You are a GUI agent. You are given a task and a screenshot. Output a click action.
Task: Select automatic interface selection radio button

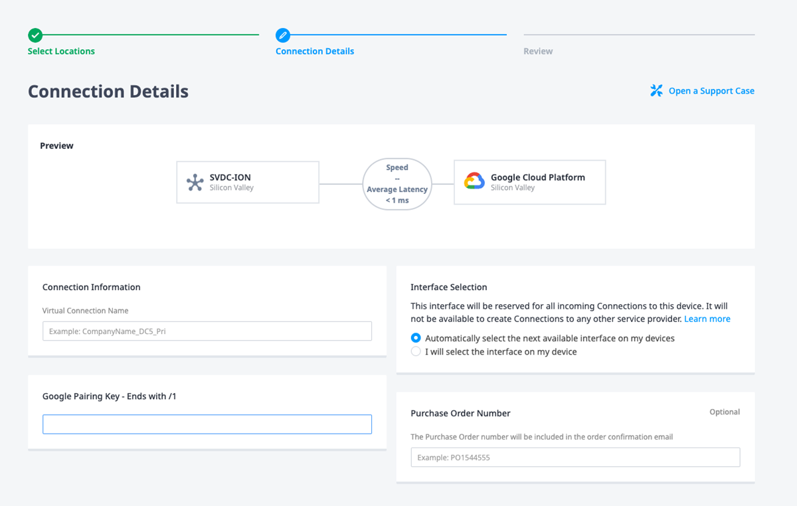click(x=416, y=338)
